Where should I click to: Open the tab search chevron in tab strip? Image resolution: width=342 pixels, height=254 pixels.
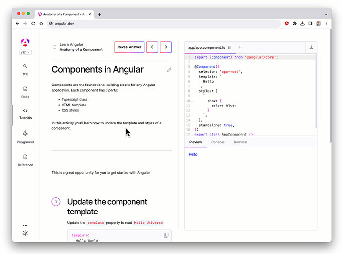[x=326, y=14]
